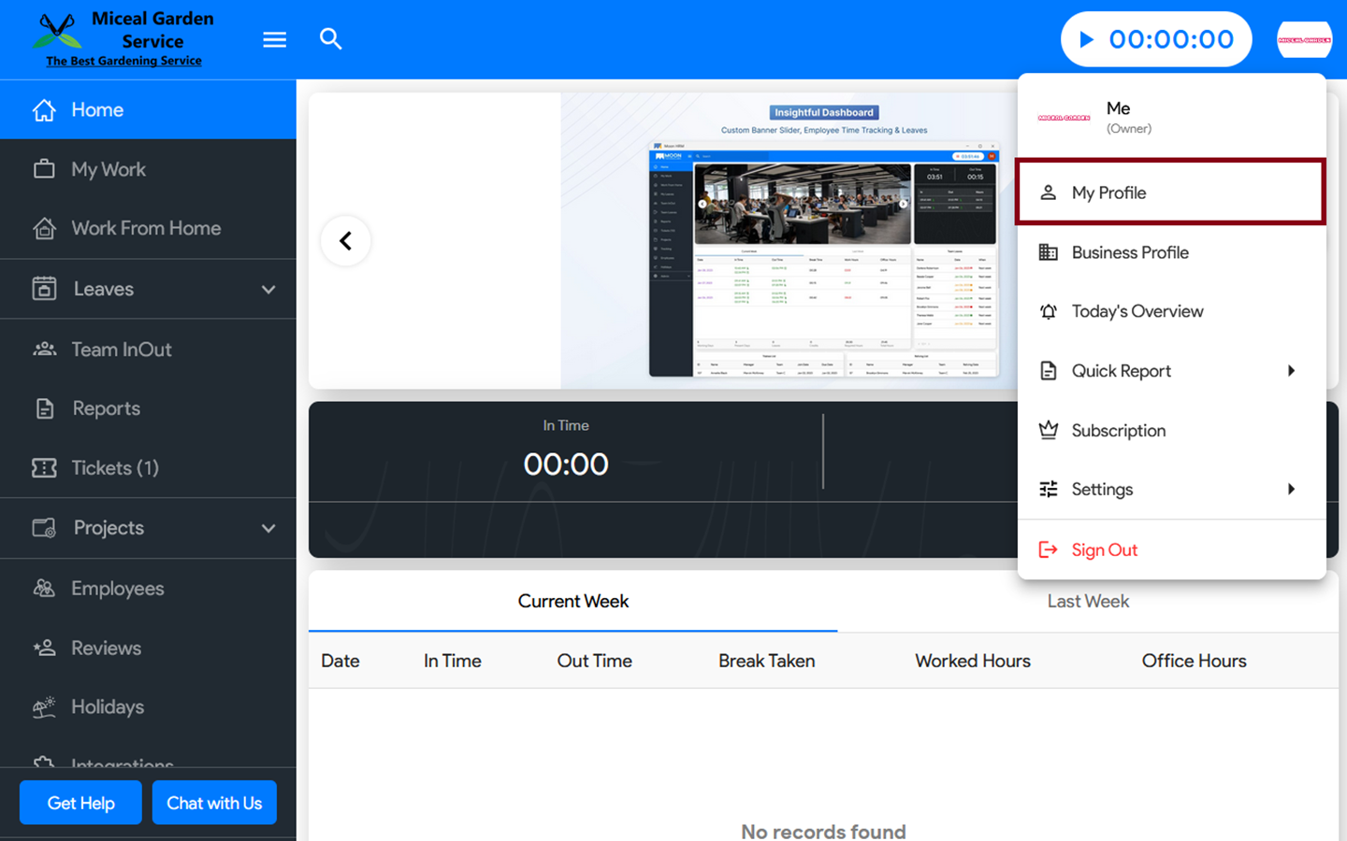1347x841 pixels.
Task: Go to previous banner slide
Action: [345, 241]
